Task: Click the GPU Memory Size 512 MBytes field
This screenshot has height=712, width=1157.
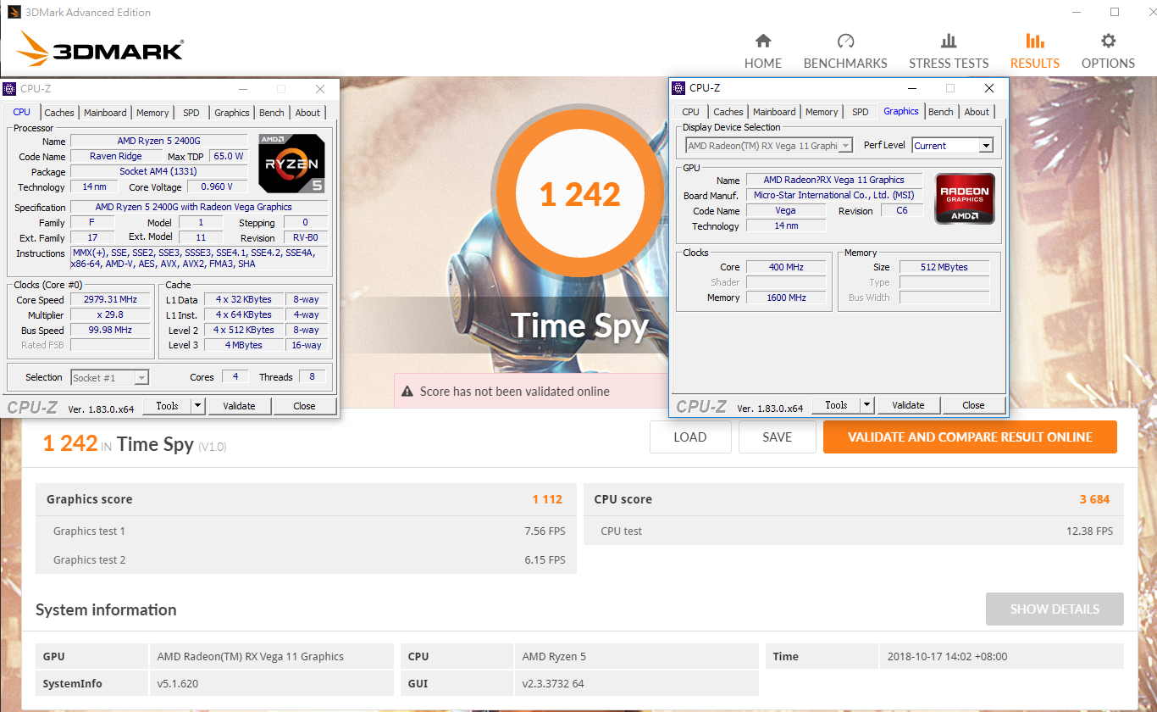Action: [944, 267]
